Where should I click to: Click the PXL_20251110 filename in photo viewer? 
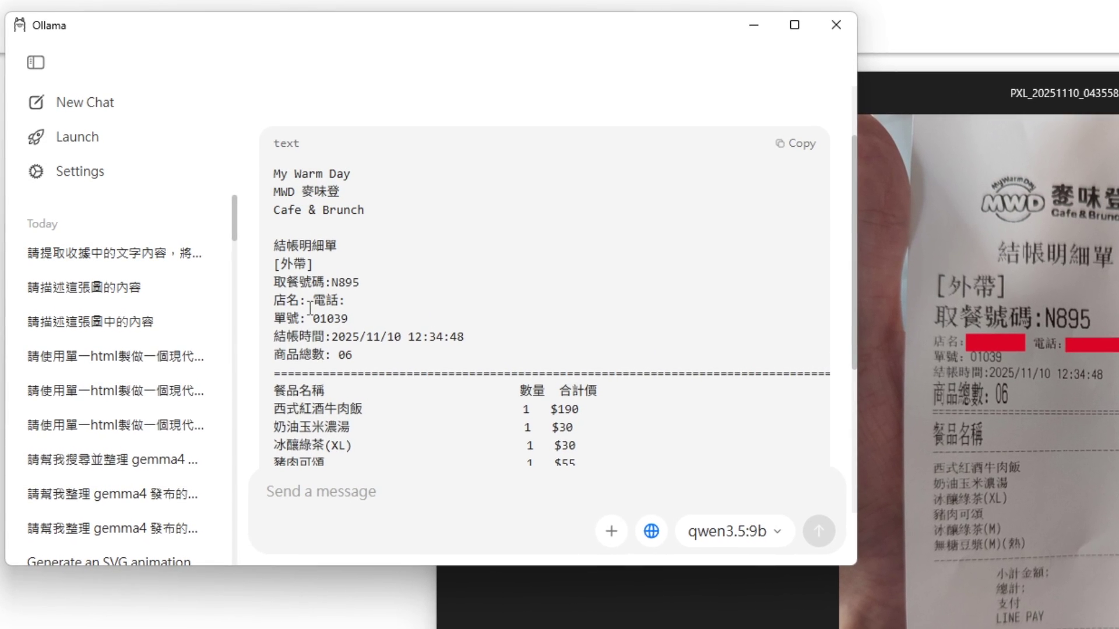pyautogui.click(x=1064, y=93)
